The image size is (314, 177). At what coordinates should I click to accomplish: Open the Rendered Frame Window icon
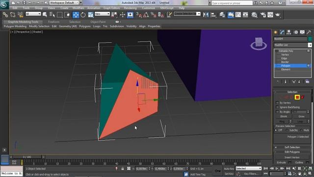click(x=270, y=15)
